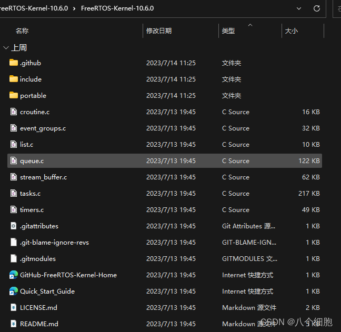Image resolution: width=341 pixels, height=332 pixels.
Task: Select the portable folder name
Action: click(33, 95)
